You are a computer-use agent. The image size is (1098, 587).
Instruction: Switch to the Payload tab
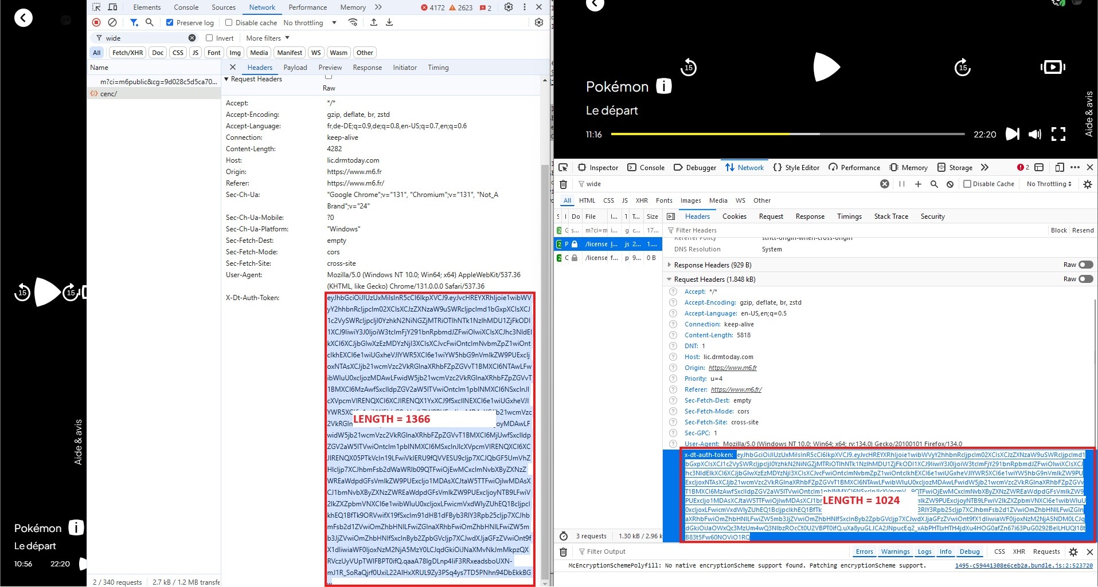295,68
